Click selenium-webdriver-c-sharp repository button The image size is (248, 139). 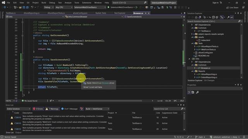225,137
